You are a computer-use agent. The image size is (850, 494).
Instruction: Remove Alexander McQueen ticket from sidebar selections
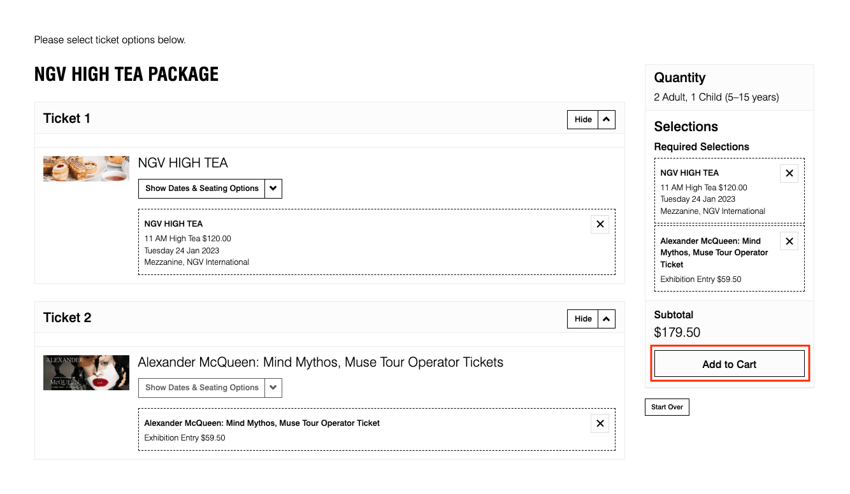[x=789, y=241]
